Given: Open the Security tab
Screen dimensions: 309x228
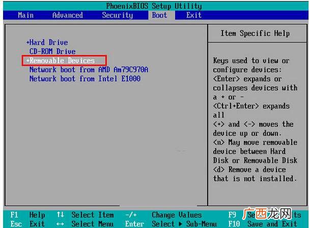Looking at the screenshot, I should pos(118,15).
